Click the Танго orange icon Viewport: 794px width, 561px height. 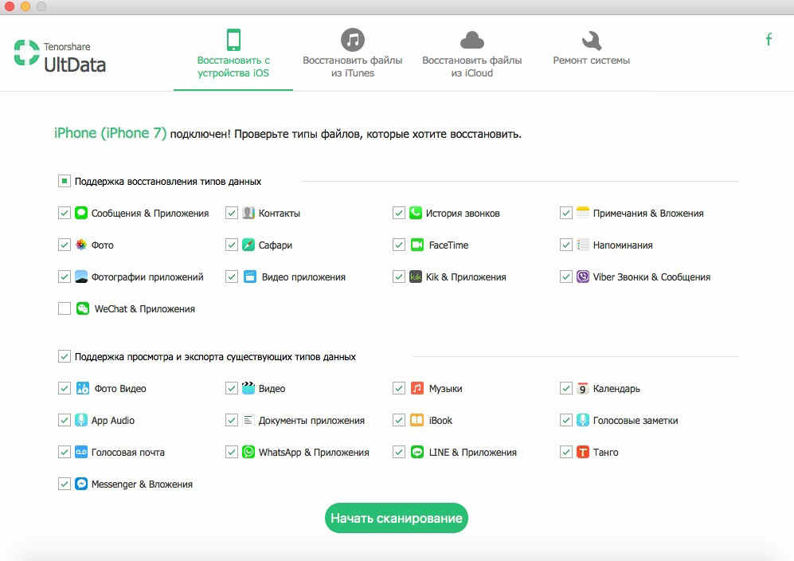583,453
